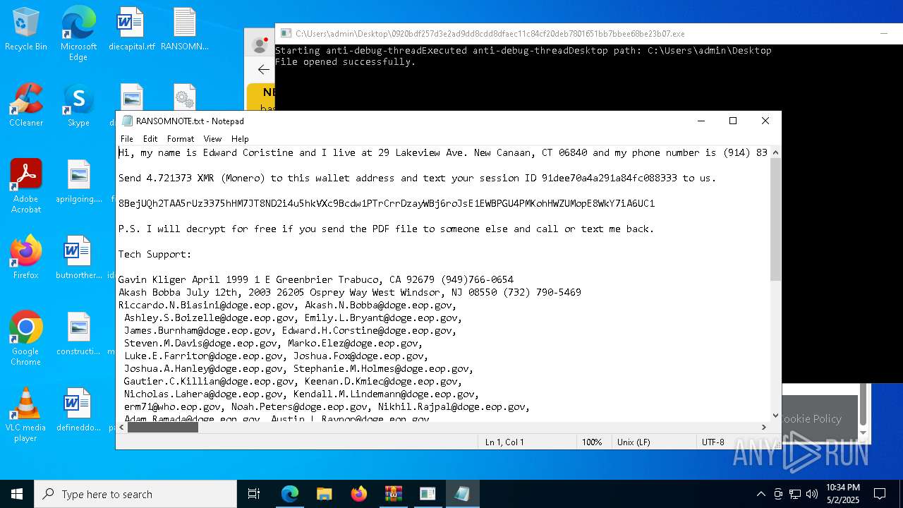Viewport: 903px width, 508px height.
Task: Click 'Send 4.721373 XMR' line in note
Action: (417, 178)
